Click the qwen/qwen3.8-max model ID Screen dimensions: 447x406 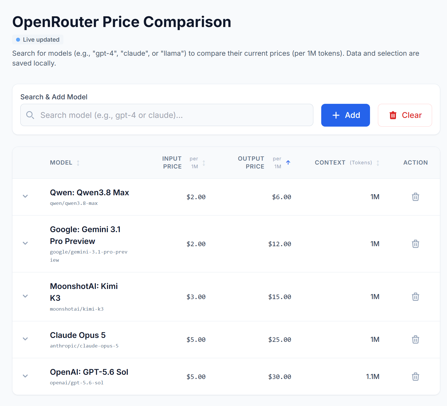(74, 203)
